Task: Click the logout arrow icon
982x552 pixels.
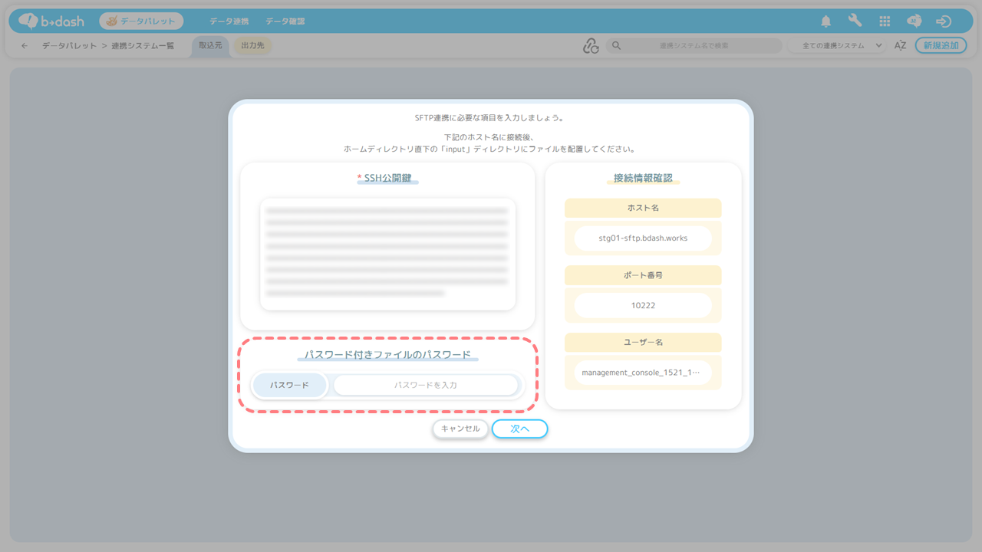Action: (944, 21)
